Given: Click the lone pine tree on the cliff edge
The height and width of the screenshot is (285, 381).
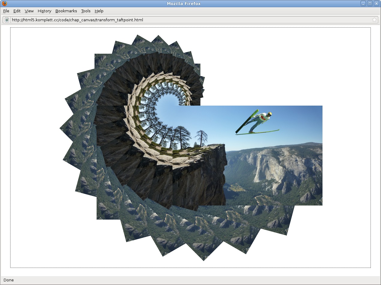Looking at the screenshot, I should [201, 138].
